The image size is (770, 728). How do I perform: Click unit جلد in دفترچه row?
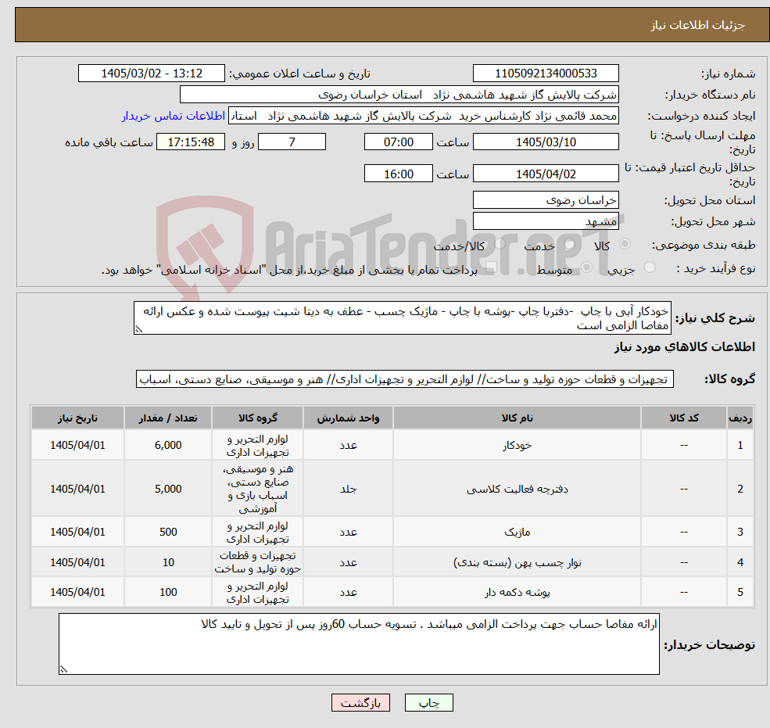coord(348,489)
